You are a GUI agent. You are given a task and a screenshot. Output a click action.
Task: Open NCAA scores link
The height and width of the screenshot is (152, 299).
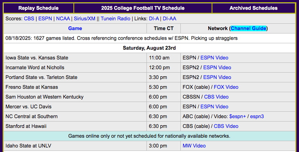pyautogui.click(x=63, y=18)
